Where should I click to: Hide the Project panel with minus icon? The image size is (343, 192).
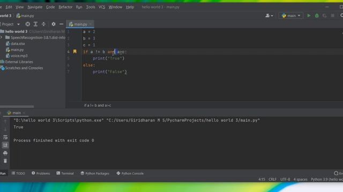(x=61, y=24)
